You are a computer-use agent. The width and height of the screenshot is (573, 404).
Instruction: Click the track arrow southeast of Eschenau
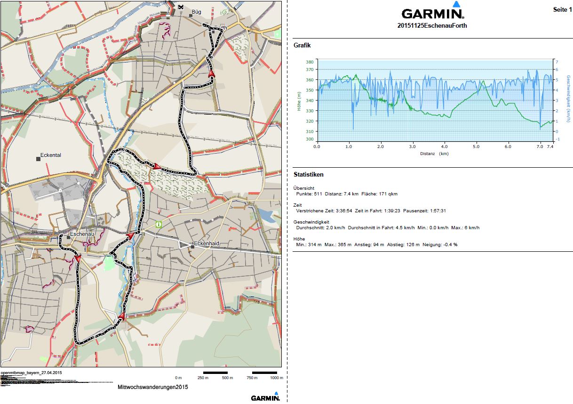77,258
